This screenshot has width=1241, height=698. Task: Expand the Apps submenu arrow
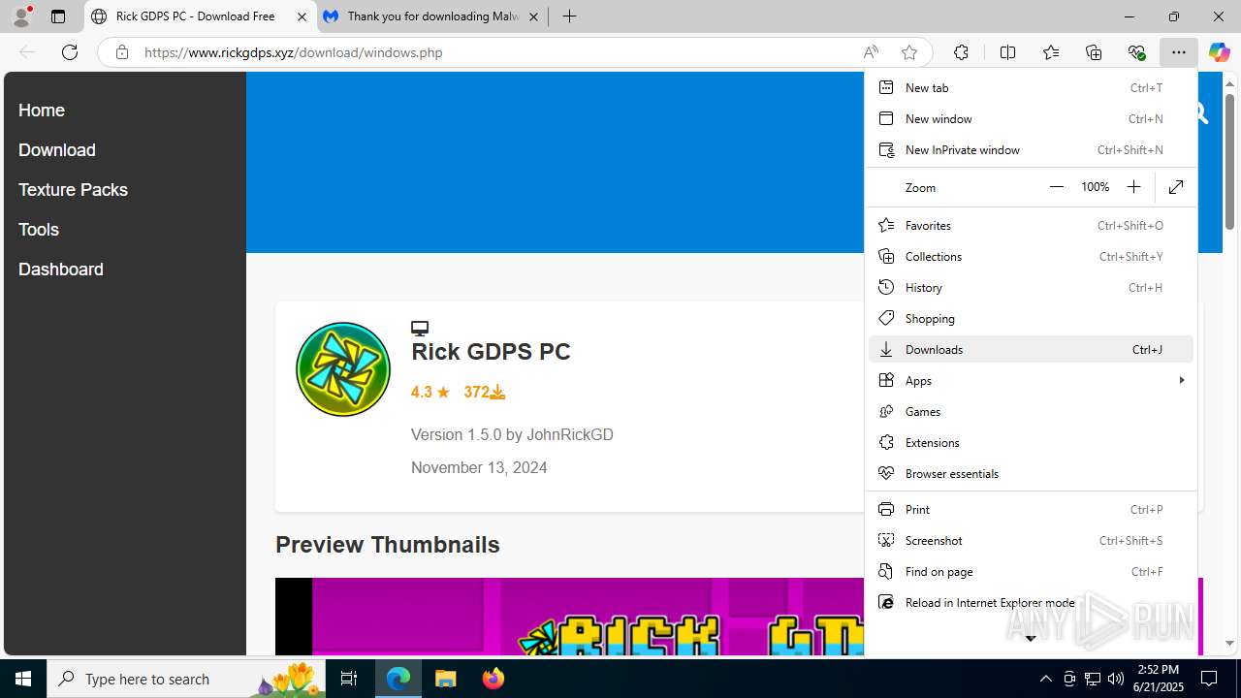click(1181, 380)
